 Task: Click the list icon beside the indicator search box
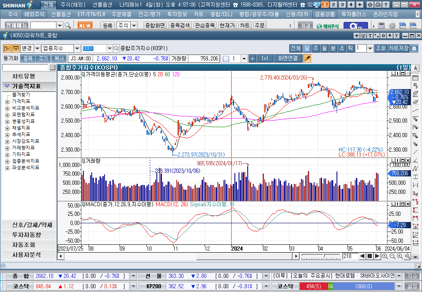(53, 68)
